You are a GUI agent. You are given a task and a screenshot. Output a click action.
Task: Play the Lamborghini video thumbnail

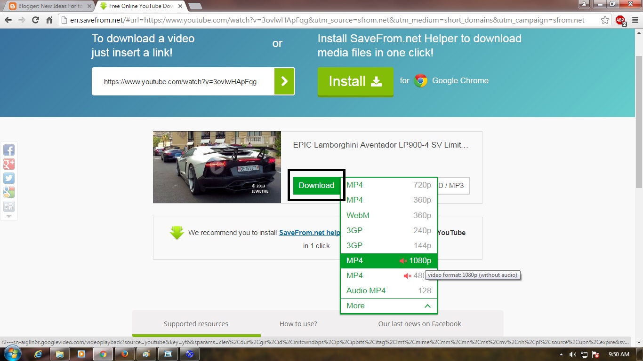(217, 167)
